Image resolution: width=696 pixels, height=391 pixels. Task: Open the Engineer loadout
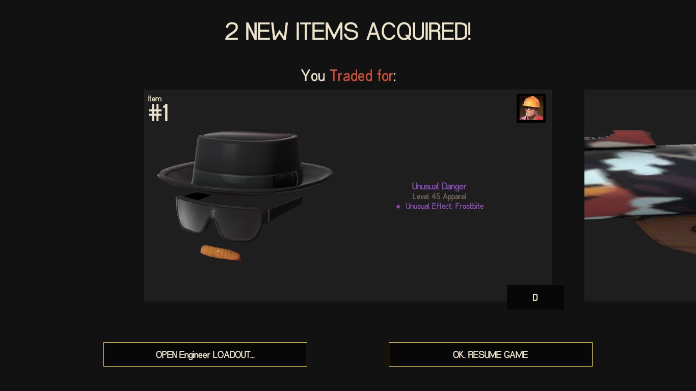[205, 354]
